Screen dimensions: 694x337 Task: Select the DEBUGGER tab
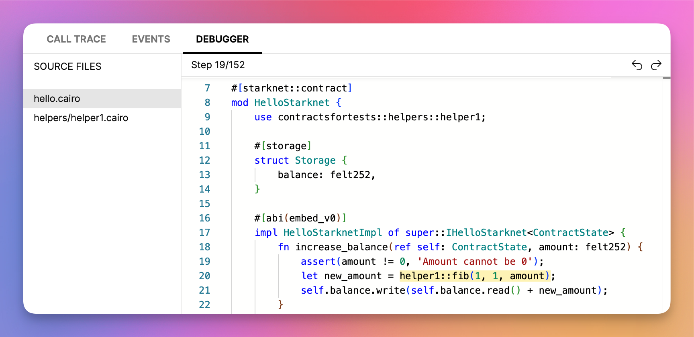tap(222, 39)
